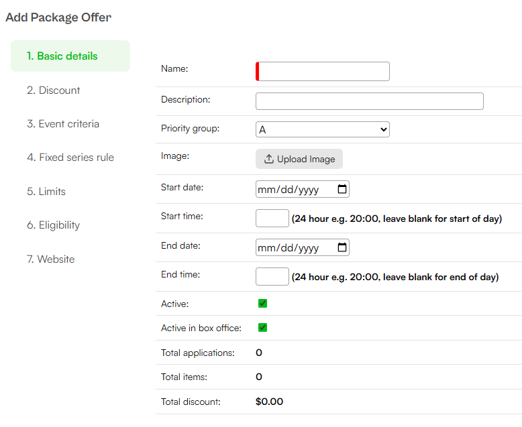Click the End time 24 hour hint text
Screen dimensions: 522x427
click(x=395, y=277)
